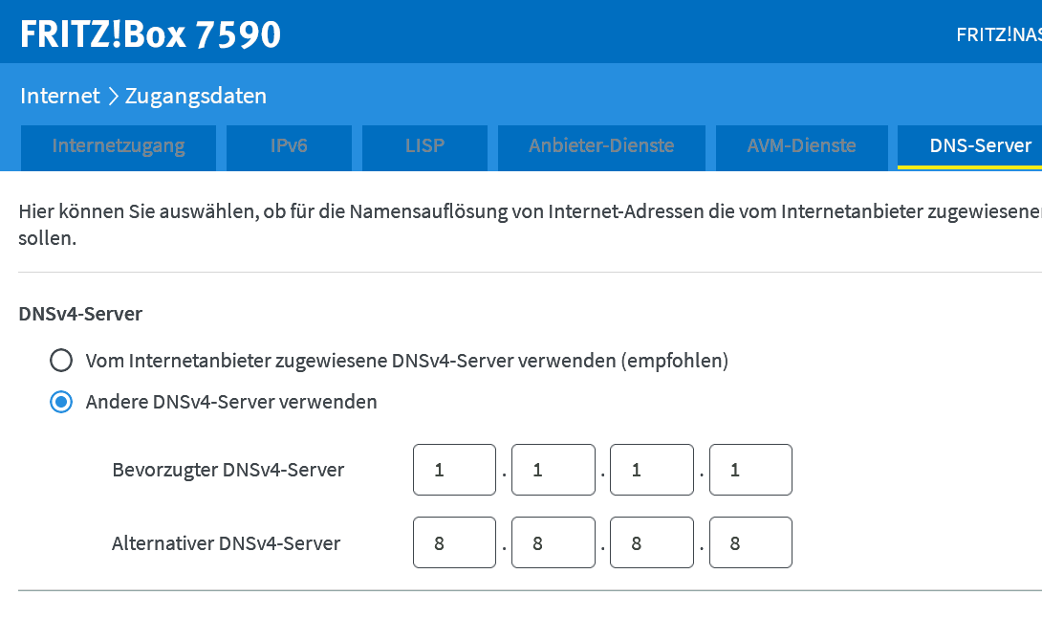Open the IPv6 tab

click(x=289, y=146)
